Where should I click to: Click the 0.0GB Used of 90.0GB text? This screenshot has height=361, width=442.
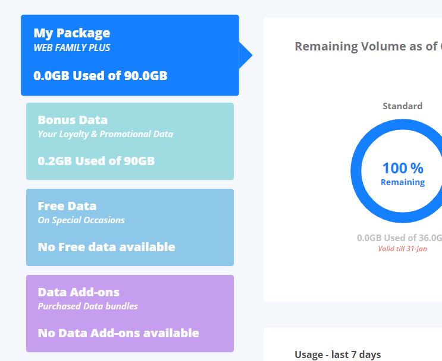[x=101, y=75]
